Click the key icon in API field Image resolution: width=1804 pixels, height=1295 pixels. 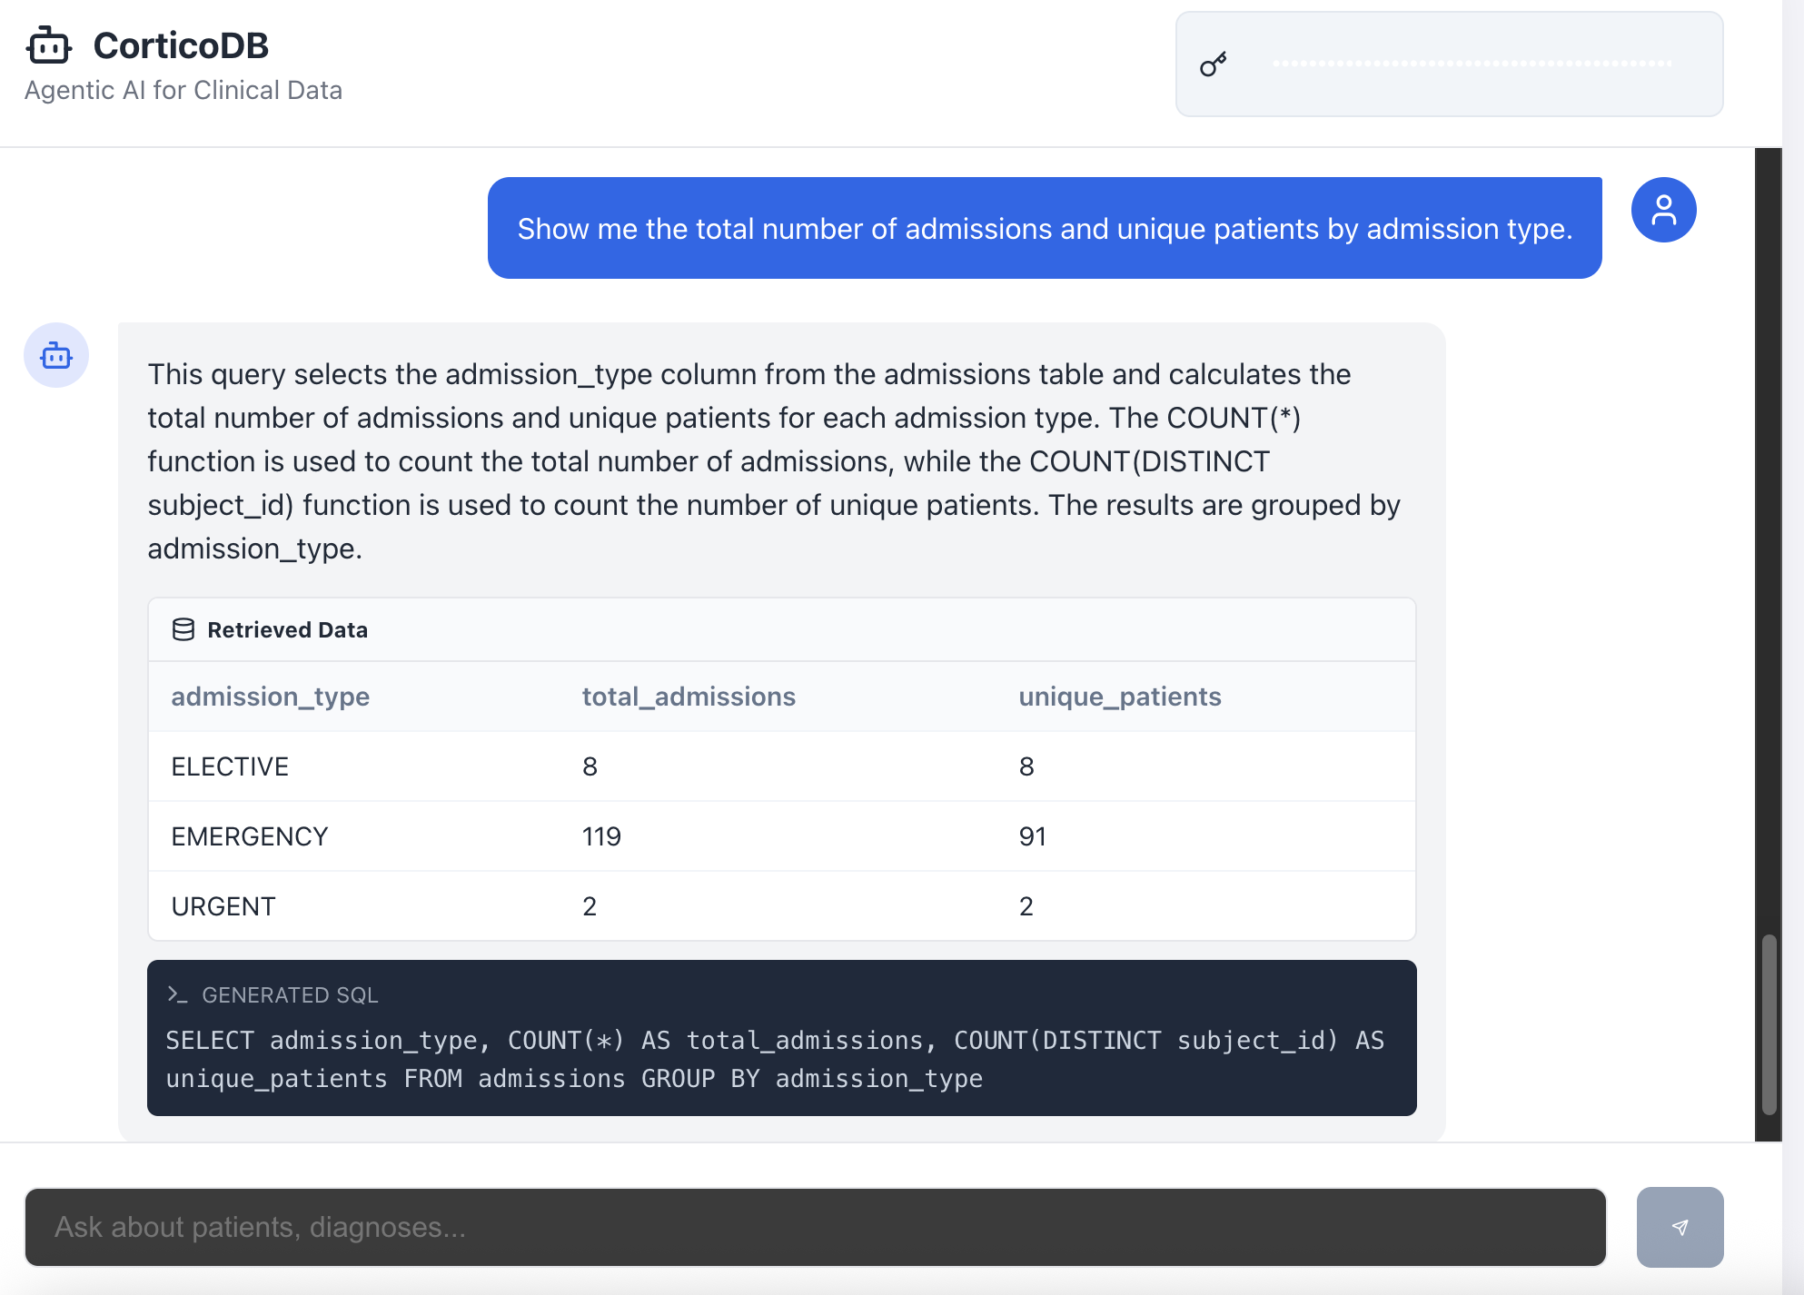click(x=1213, y=64)
